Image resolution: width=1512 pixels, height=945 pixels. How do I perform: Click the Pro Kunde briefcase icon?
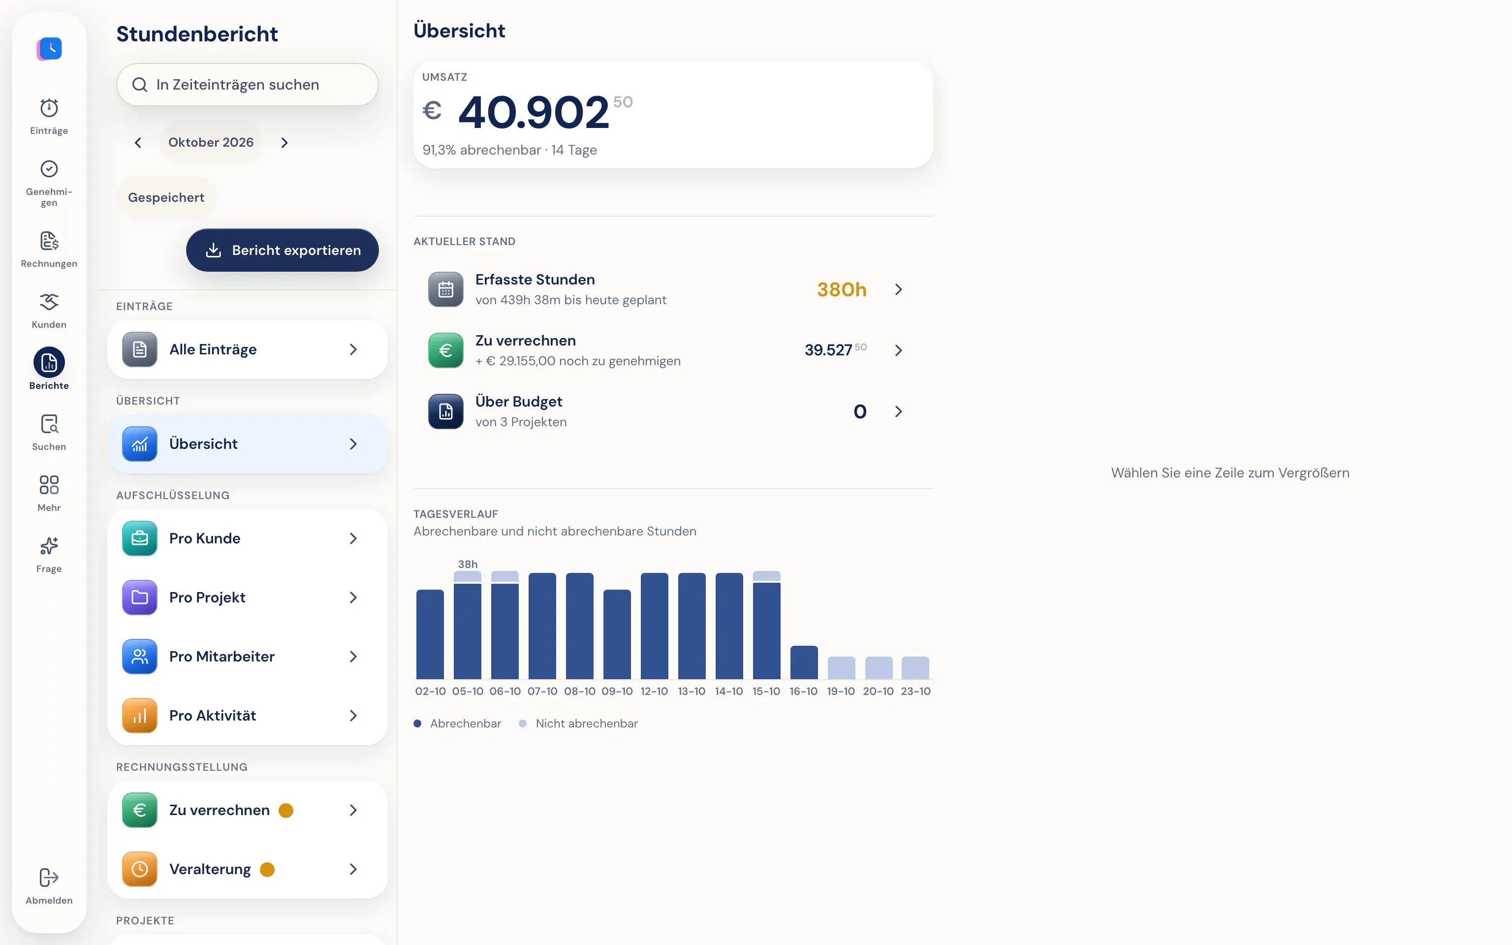coord(139,538)
